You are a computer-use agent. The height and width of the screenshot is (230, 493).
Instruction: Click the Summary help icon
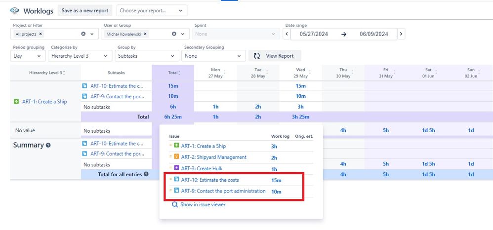(48, 145)
